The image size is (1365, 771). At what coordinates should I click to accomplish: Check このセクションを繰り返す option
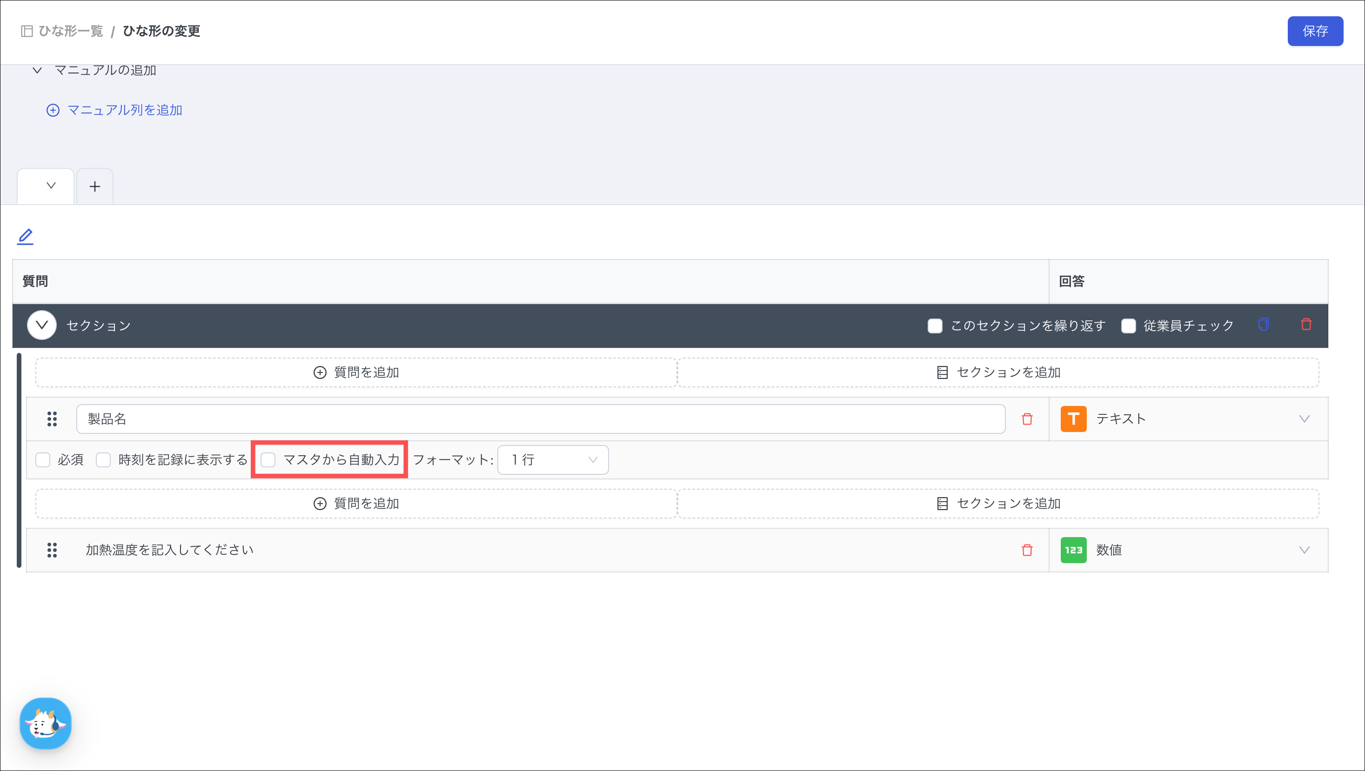pos(935,326)
